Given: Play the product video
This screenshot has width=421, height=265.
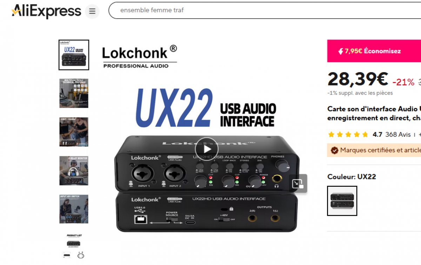Looking at the screenshot, I should 206,147.
